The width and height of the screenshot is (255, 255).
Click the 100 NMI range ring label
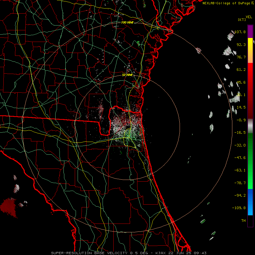[127, 22]
